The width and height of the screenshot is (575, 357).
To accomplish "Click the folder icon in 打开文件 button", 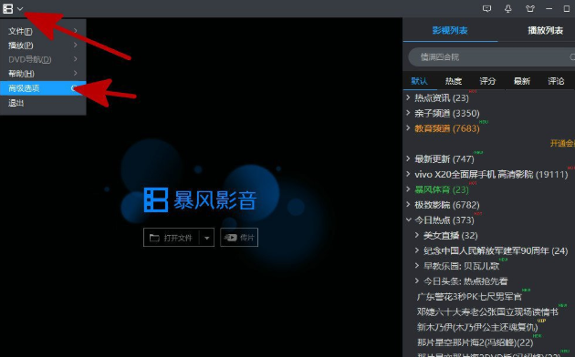I will point(154,238).
